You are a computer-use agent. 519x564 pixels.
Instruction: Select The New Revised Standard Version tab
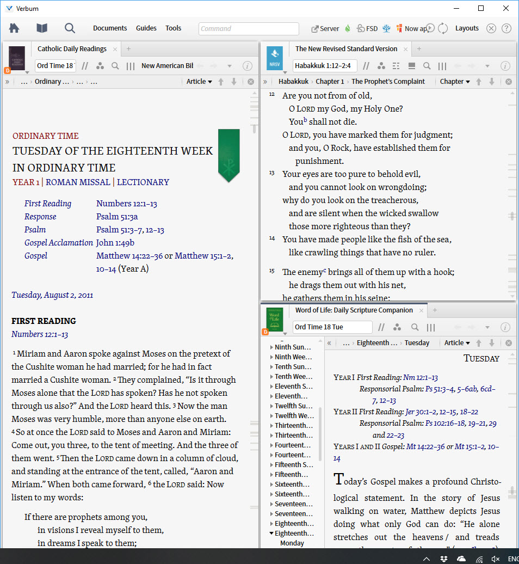[x=346, y=49]
